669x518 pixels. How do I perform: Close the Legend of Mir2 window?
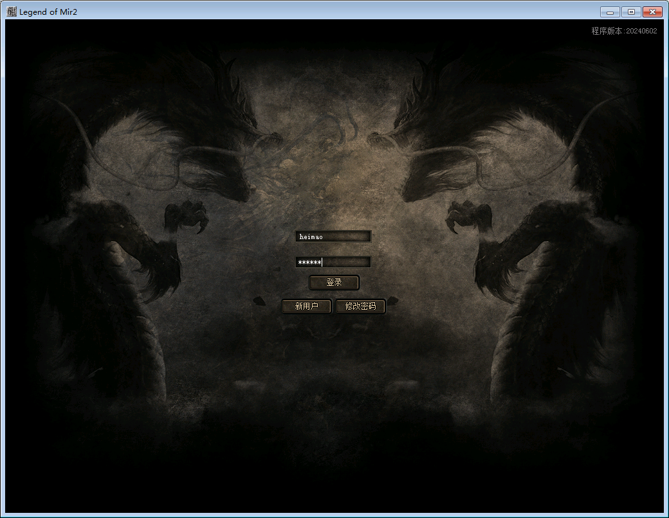(x=652, y=12)
